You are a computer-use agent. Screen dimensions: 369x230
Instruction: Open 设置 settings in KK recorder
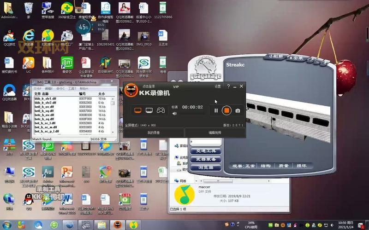pos(218,86)
